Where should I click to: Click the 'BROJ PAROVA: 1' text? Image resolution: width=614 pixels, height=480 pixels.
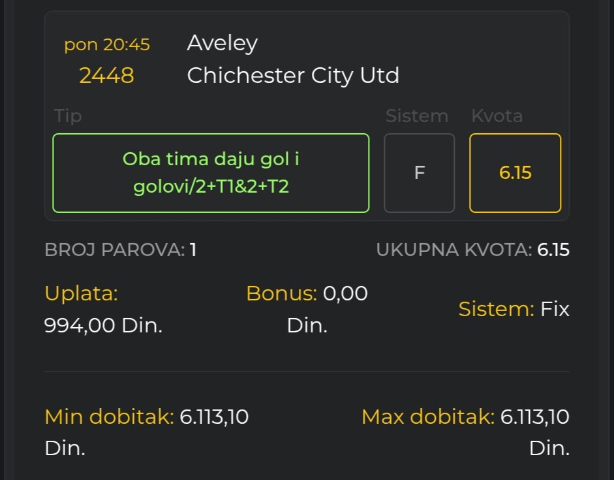121,250
